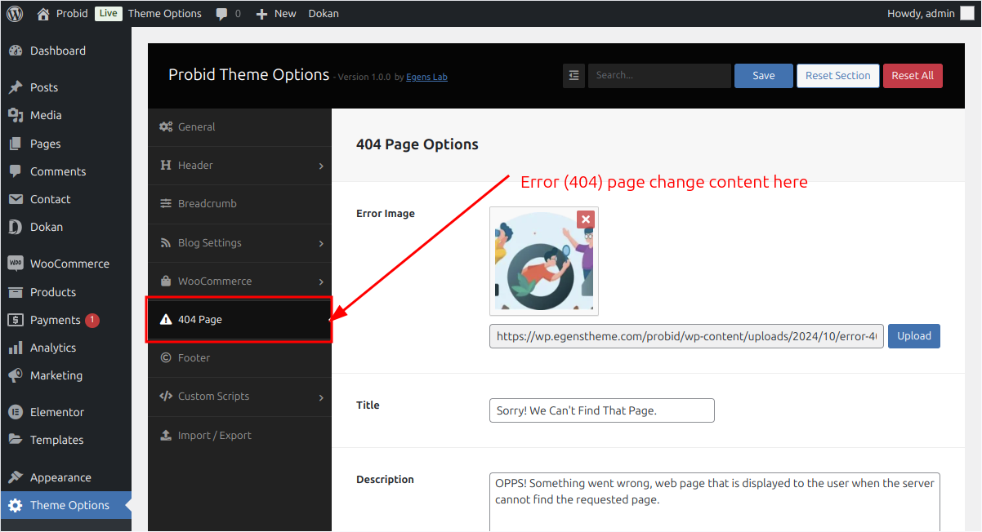This screenshot has width=982, height=532.
Task: Click the Payments icon in the sidebar
Action: (x=16, y=320)
